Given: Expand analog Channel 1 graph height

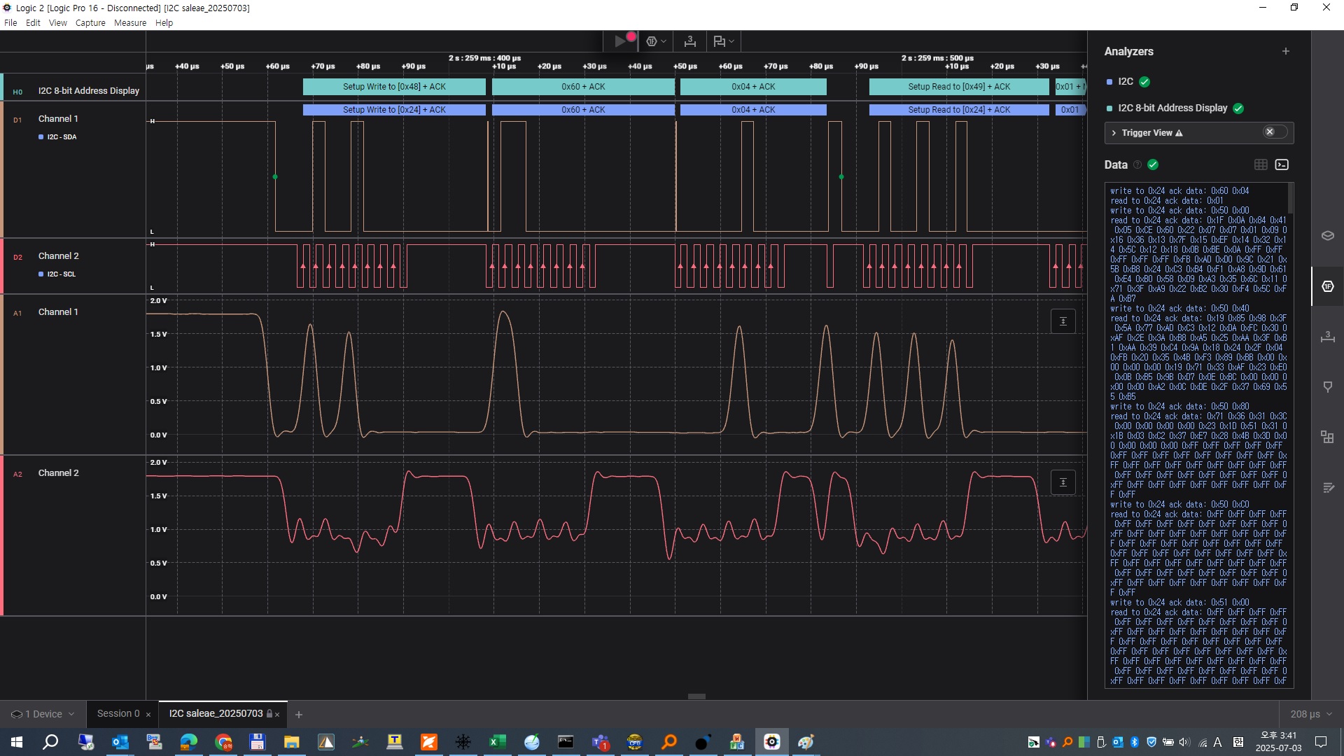Looking at the screenshot, I should click(x=1063, y=321).
